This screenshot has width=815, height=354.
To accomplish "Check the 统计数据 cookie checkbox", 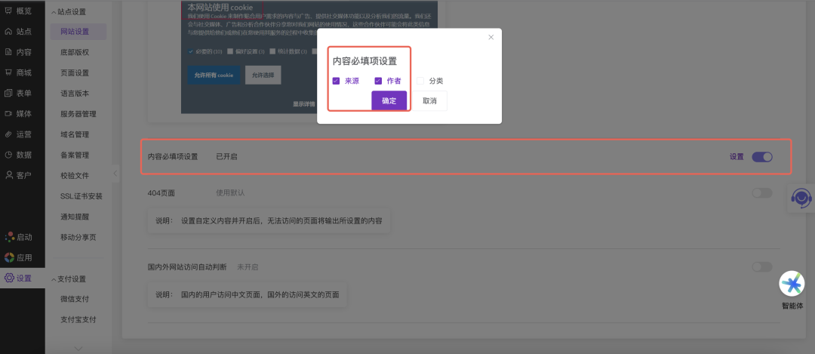I will pyautogui.click(x=273, y=51).
